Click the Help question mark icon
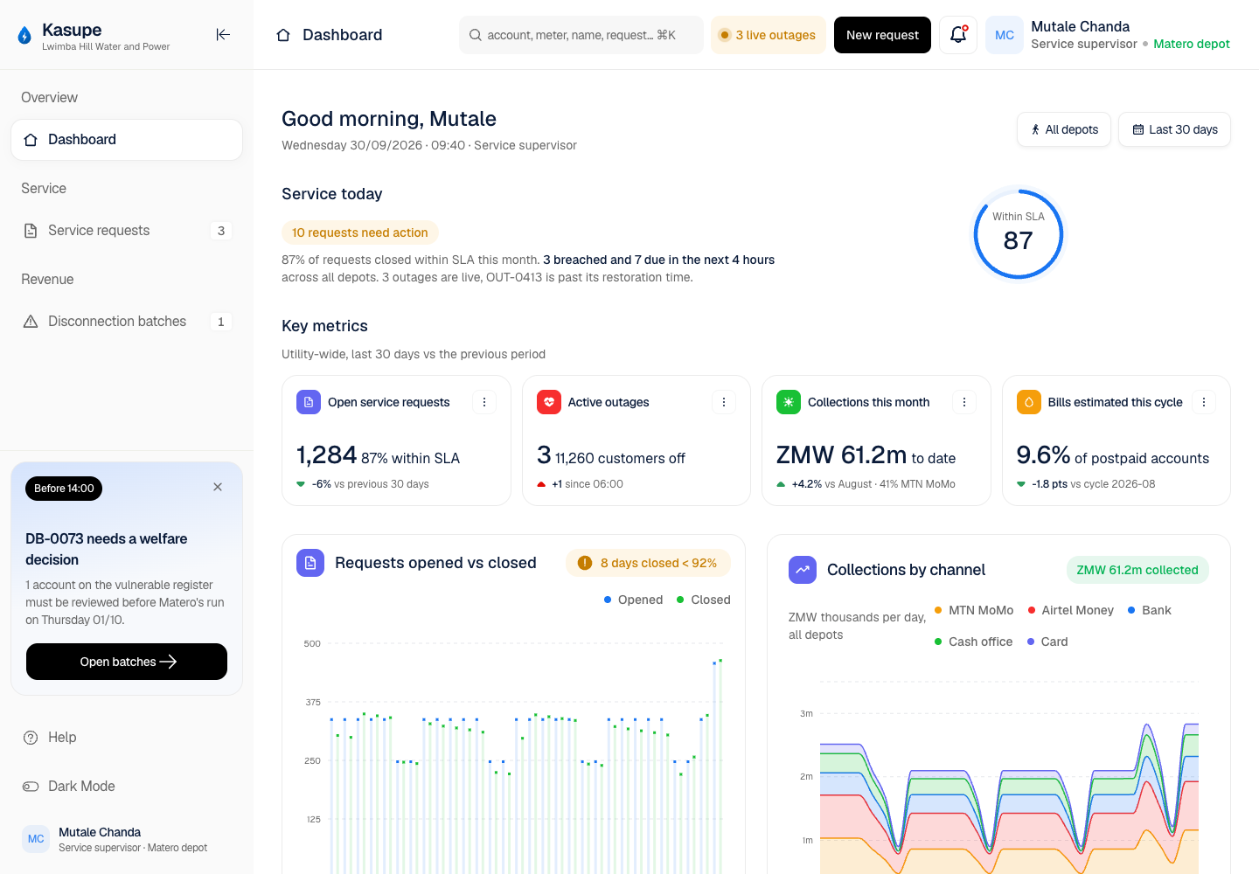This screenshot has width=1259, height=874. [x=31, y=738]
